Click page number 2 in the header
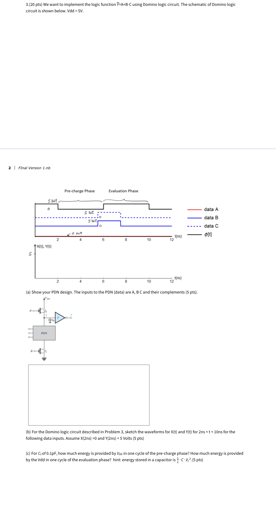The image size is (276, 518). [9, 168]
